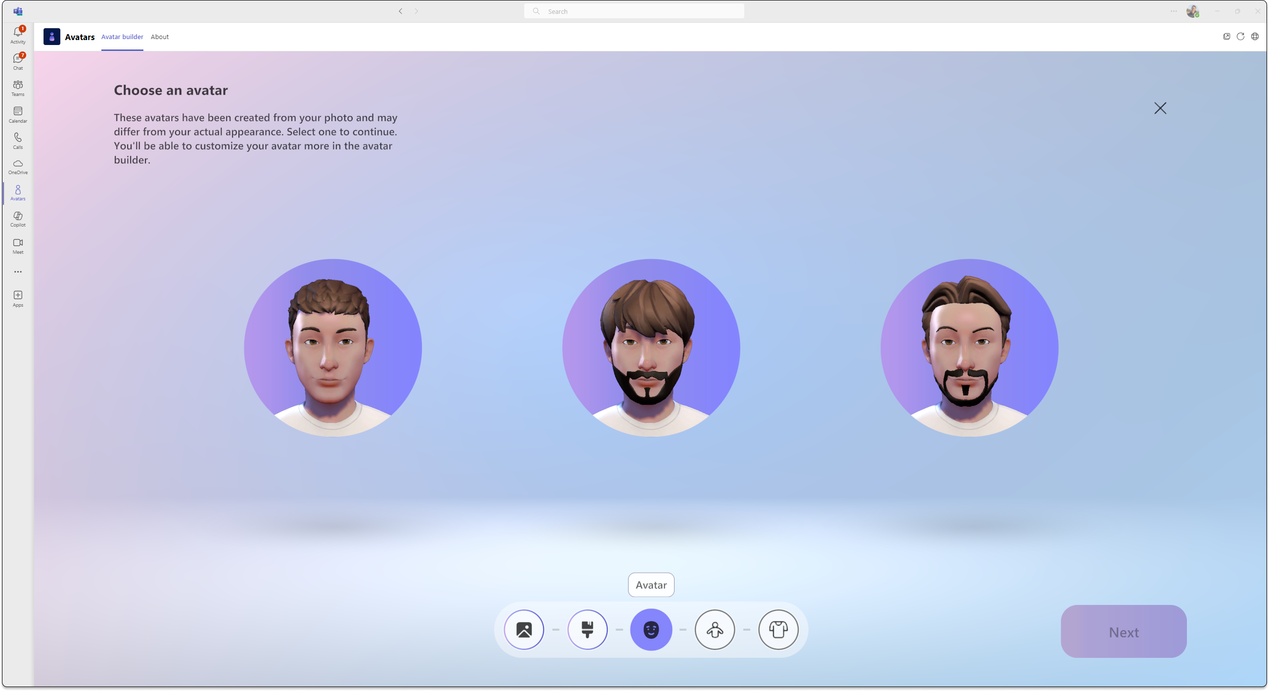Toggle the body customization step icon
Viewport: 1269px width, 691px height.
click(x=715, y=630)
